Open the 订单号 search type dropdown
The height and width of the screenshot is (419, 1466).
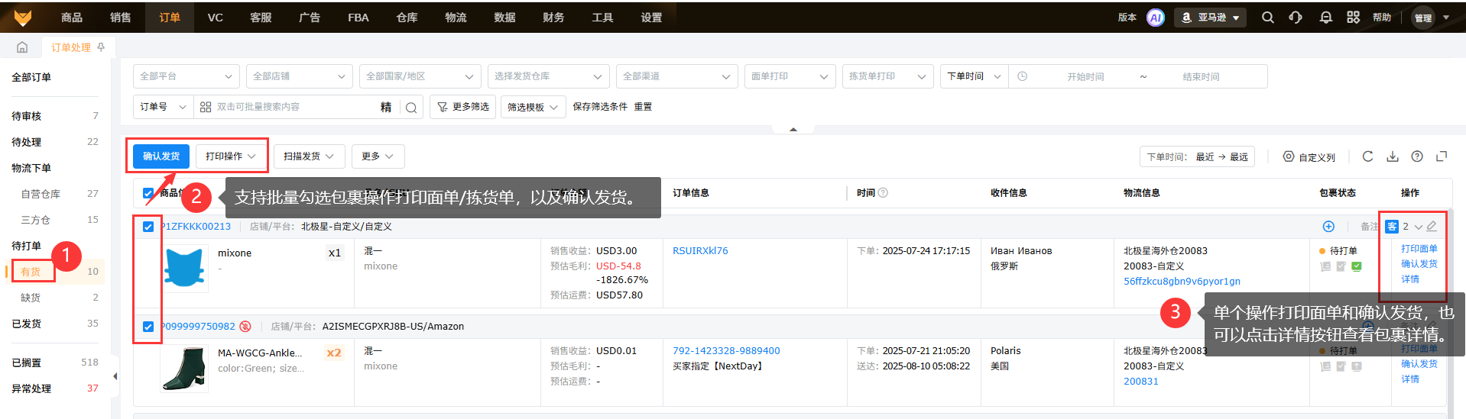pos(163,107)
